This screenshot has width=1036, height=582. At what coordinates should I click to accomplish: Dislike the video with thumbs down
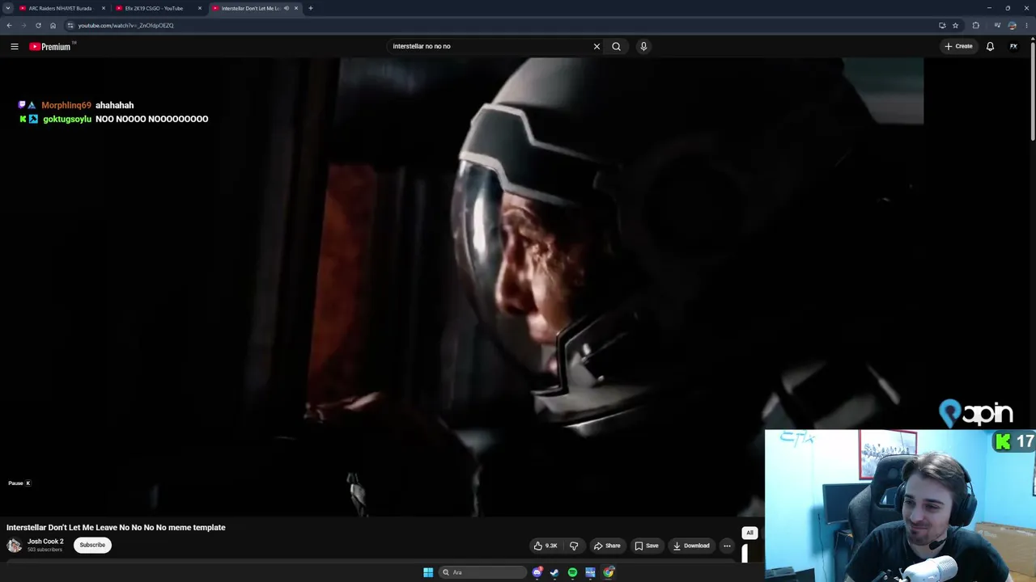point(574,546)
